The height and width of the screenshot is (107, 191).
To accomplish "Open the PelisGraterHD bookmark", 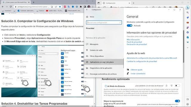I will (x=73, y=11).
